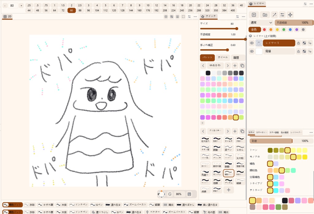This screenshot has height=214, width=314.
Task: Choose the らせん brush preset
Action: point(240,148)
